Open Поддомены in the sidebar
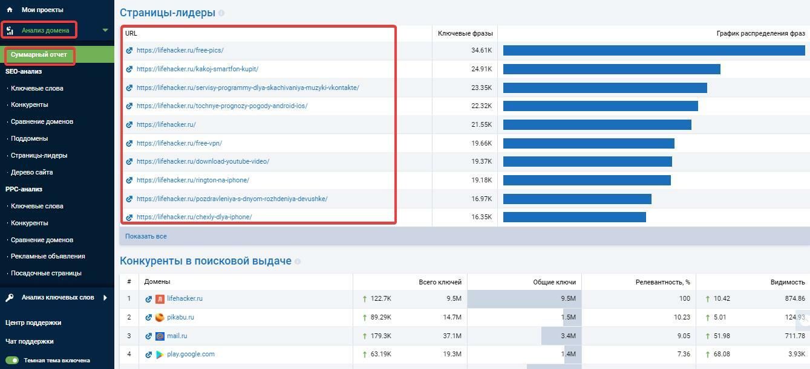Image resolution: width=810 pixels, height=369 pixels. click(29, 138)
